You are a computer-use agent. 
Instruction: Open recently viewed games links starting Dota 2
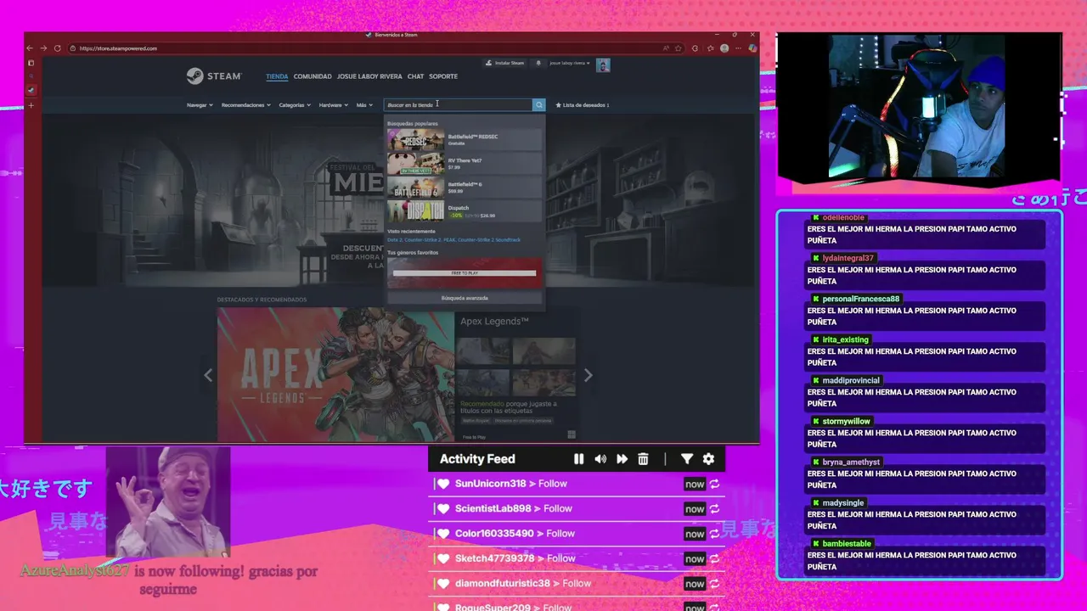pyautogui.click(x=454, y=240)
